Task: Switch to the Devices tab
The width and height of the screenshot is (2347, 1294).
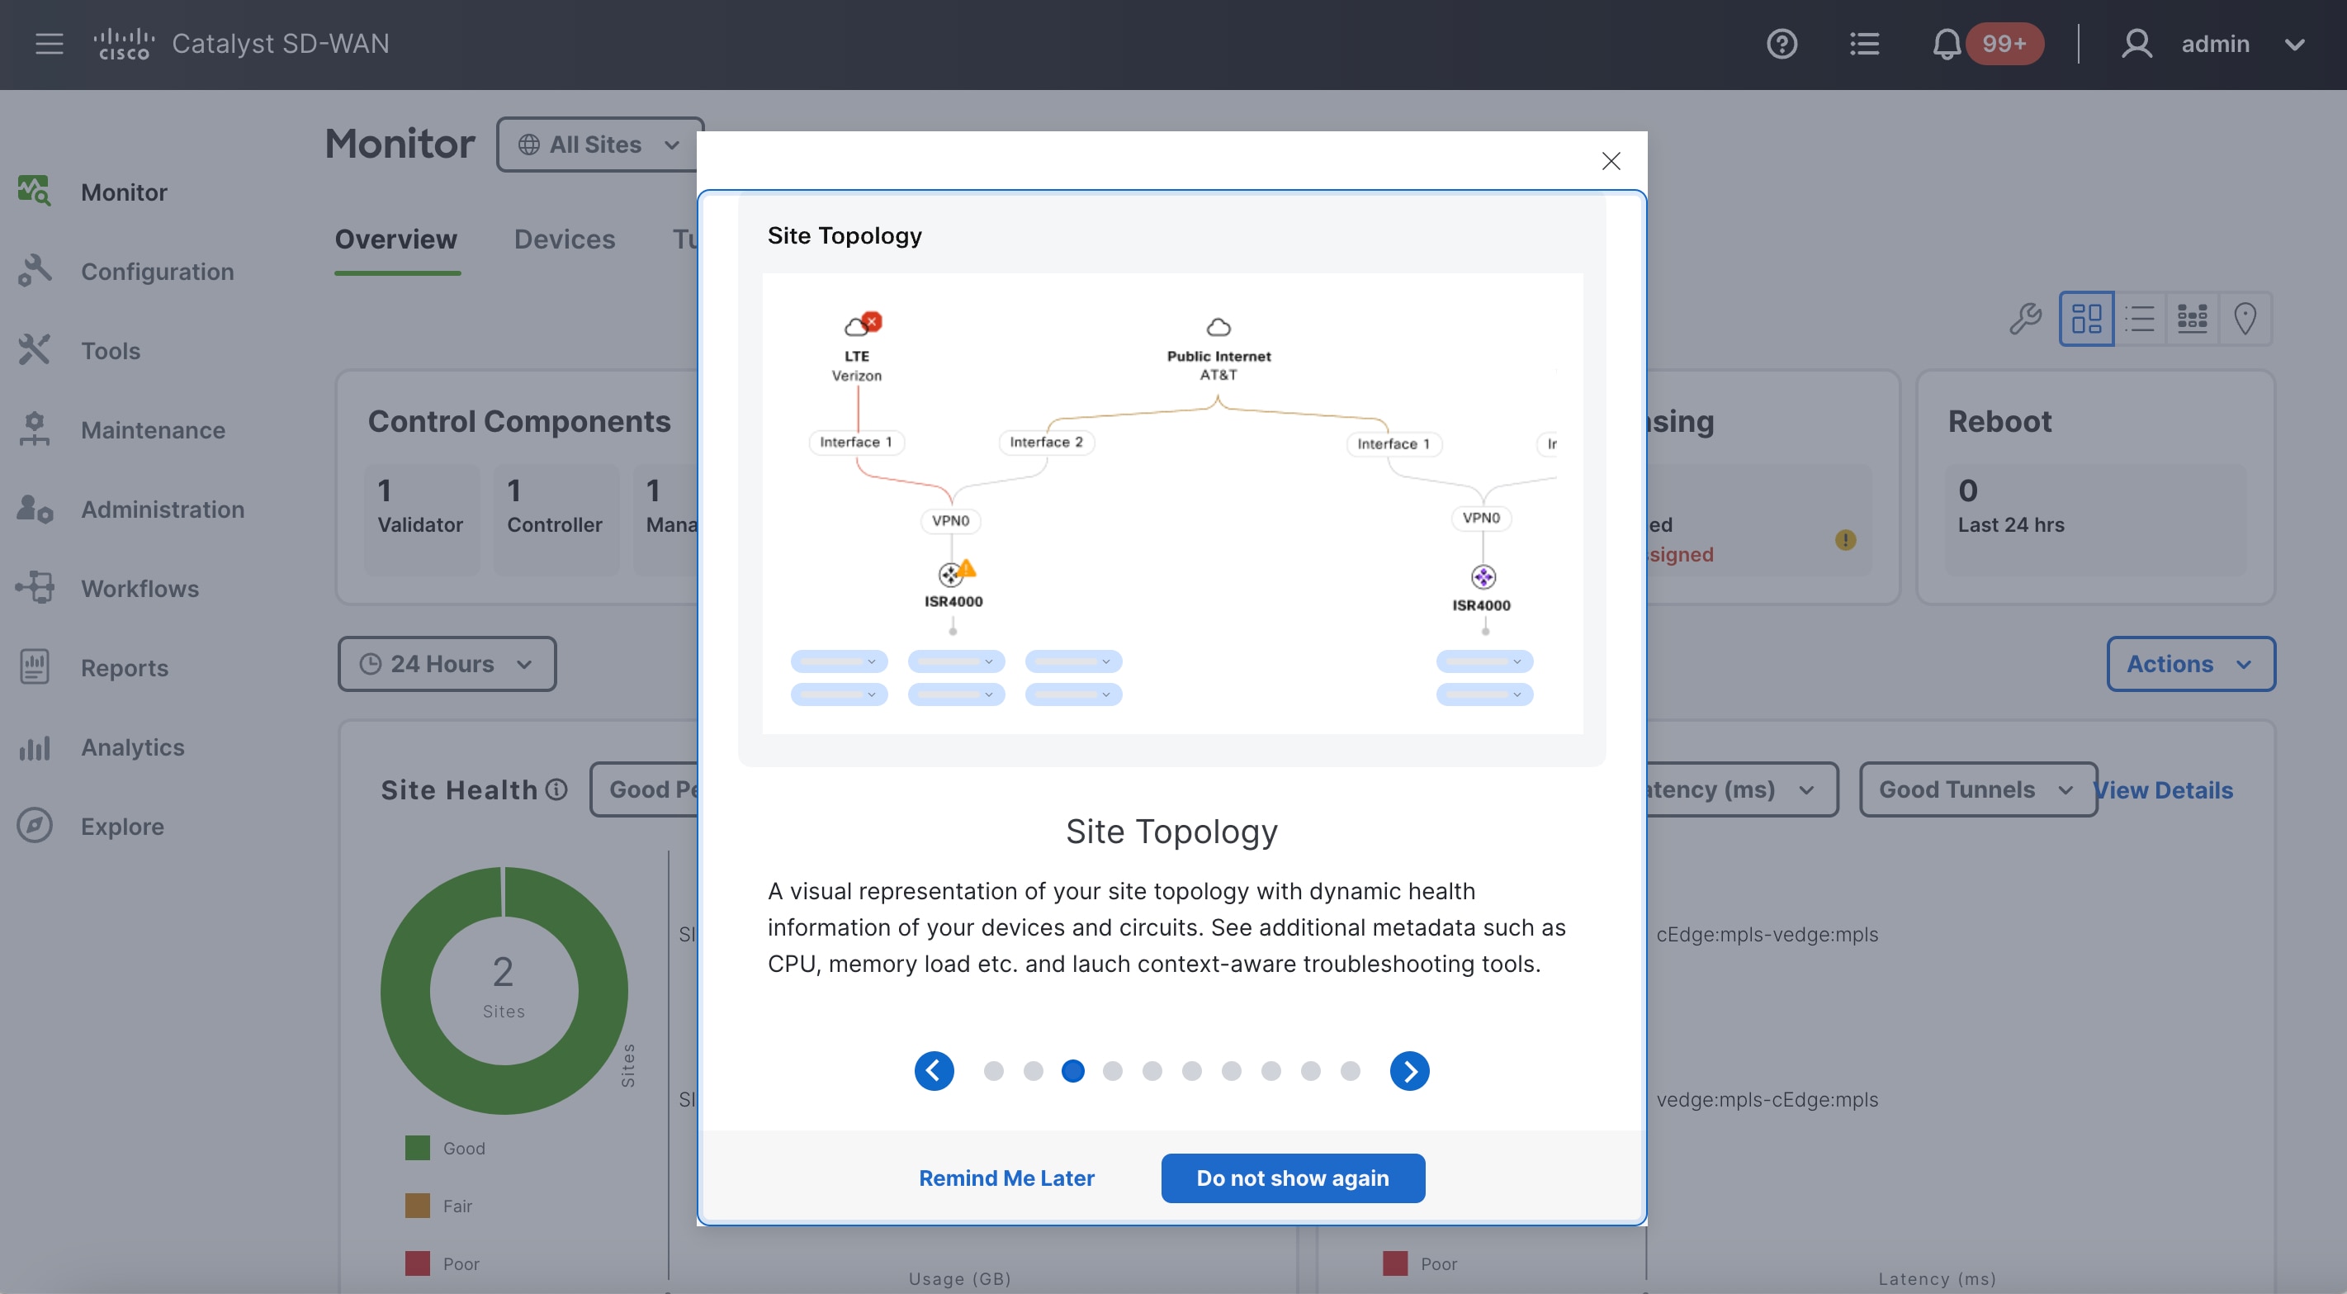Action: tap(564, 239)
